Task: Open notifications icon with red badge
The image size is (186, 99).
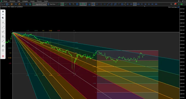Action: 175,4
